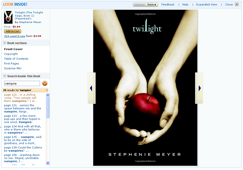
Task: Select the Surprise Me! section
Action: coord(13,68)
